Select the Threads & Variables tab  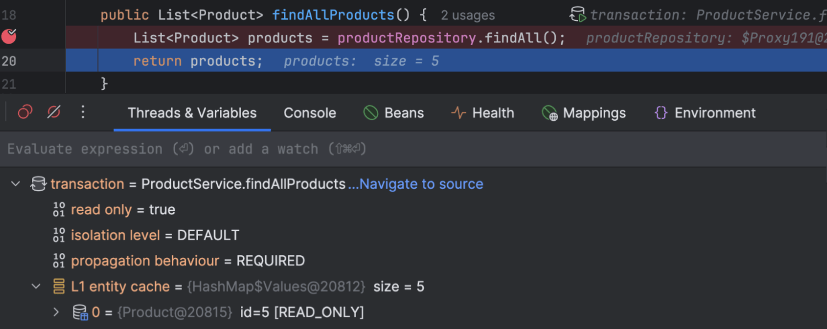pos(192,113)
